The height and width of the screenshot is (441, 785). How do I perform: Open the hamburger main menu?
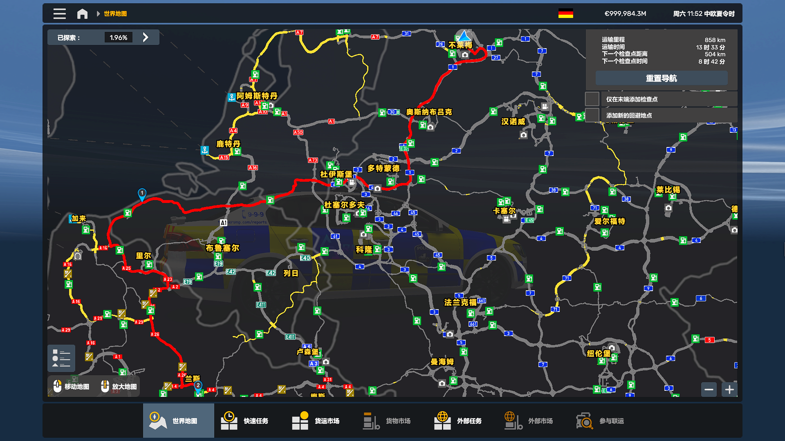pyautogui.click(x=59, y=13)
